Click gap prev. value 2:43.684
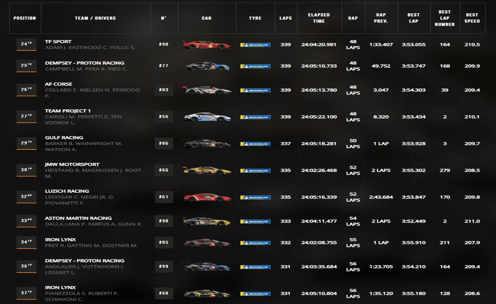The image size is (496, 304). click(381, 197)
